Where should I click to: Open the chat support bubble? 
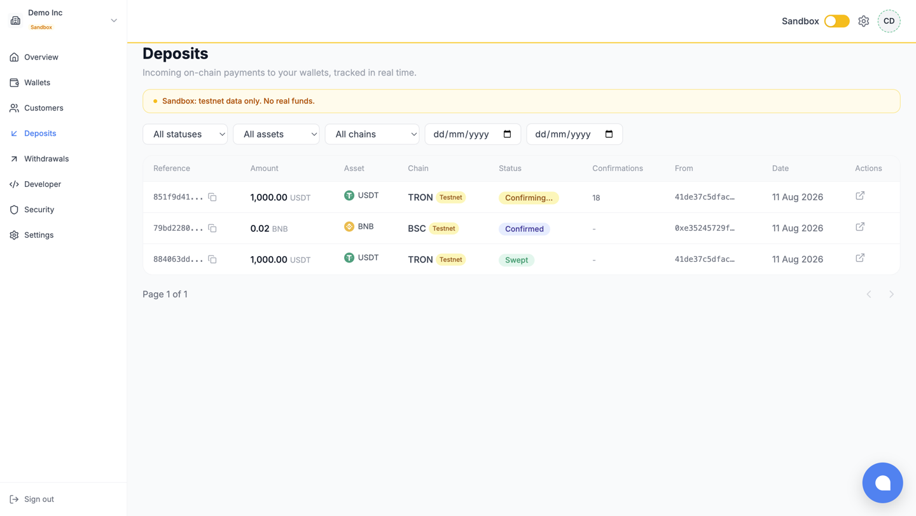coord(882,483)
